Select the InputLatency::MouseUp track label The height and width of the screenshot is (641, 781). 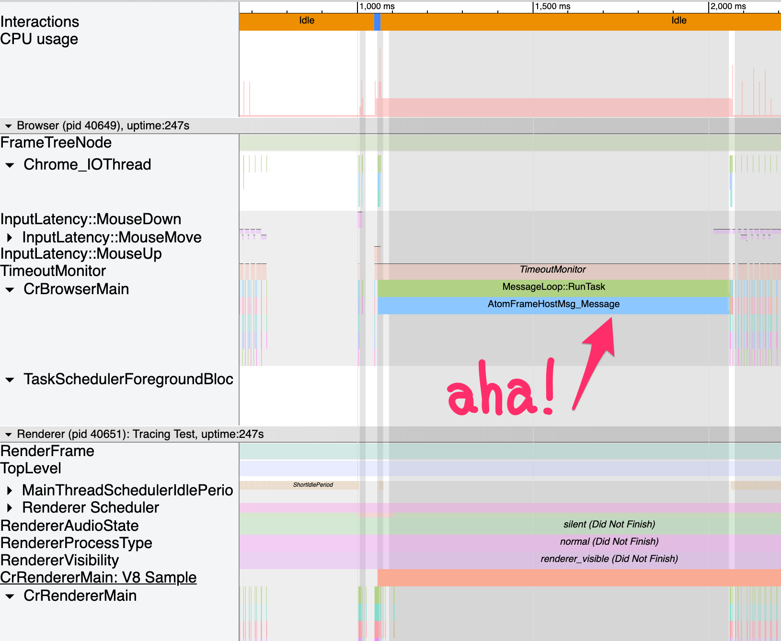click(81, 254)
